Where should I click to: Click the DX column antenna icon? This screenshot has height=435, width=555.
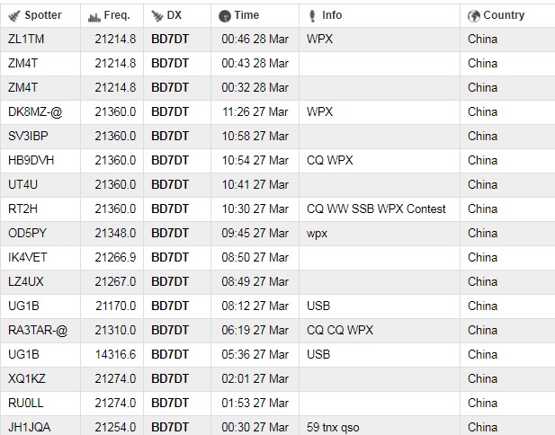tap(157, 16)
